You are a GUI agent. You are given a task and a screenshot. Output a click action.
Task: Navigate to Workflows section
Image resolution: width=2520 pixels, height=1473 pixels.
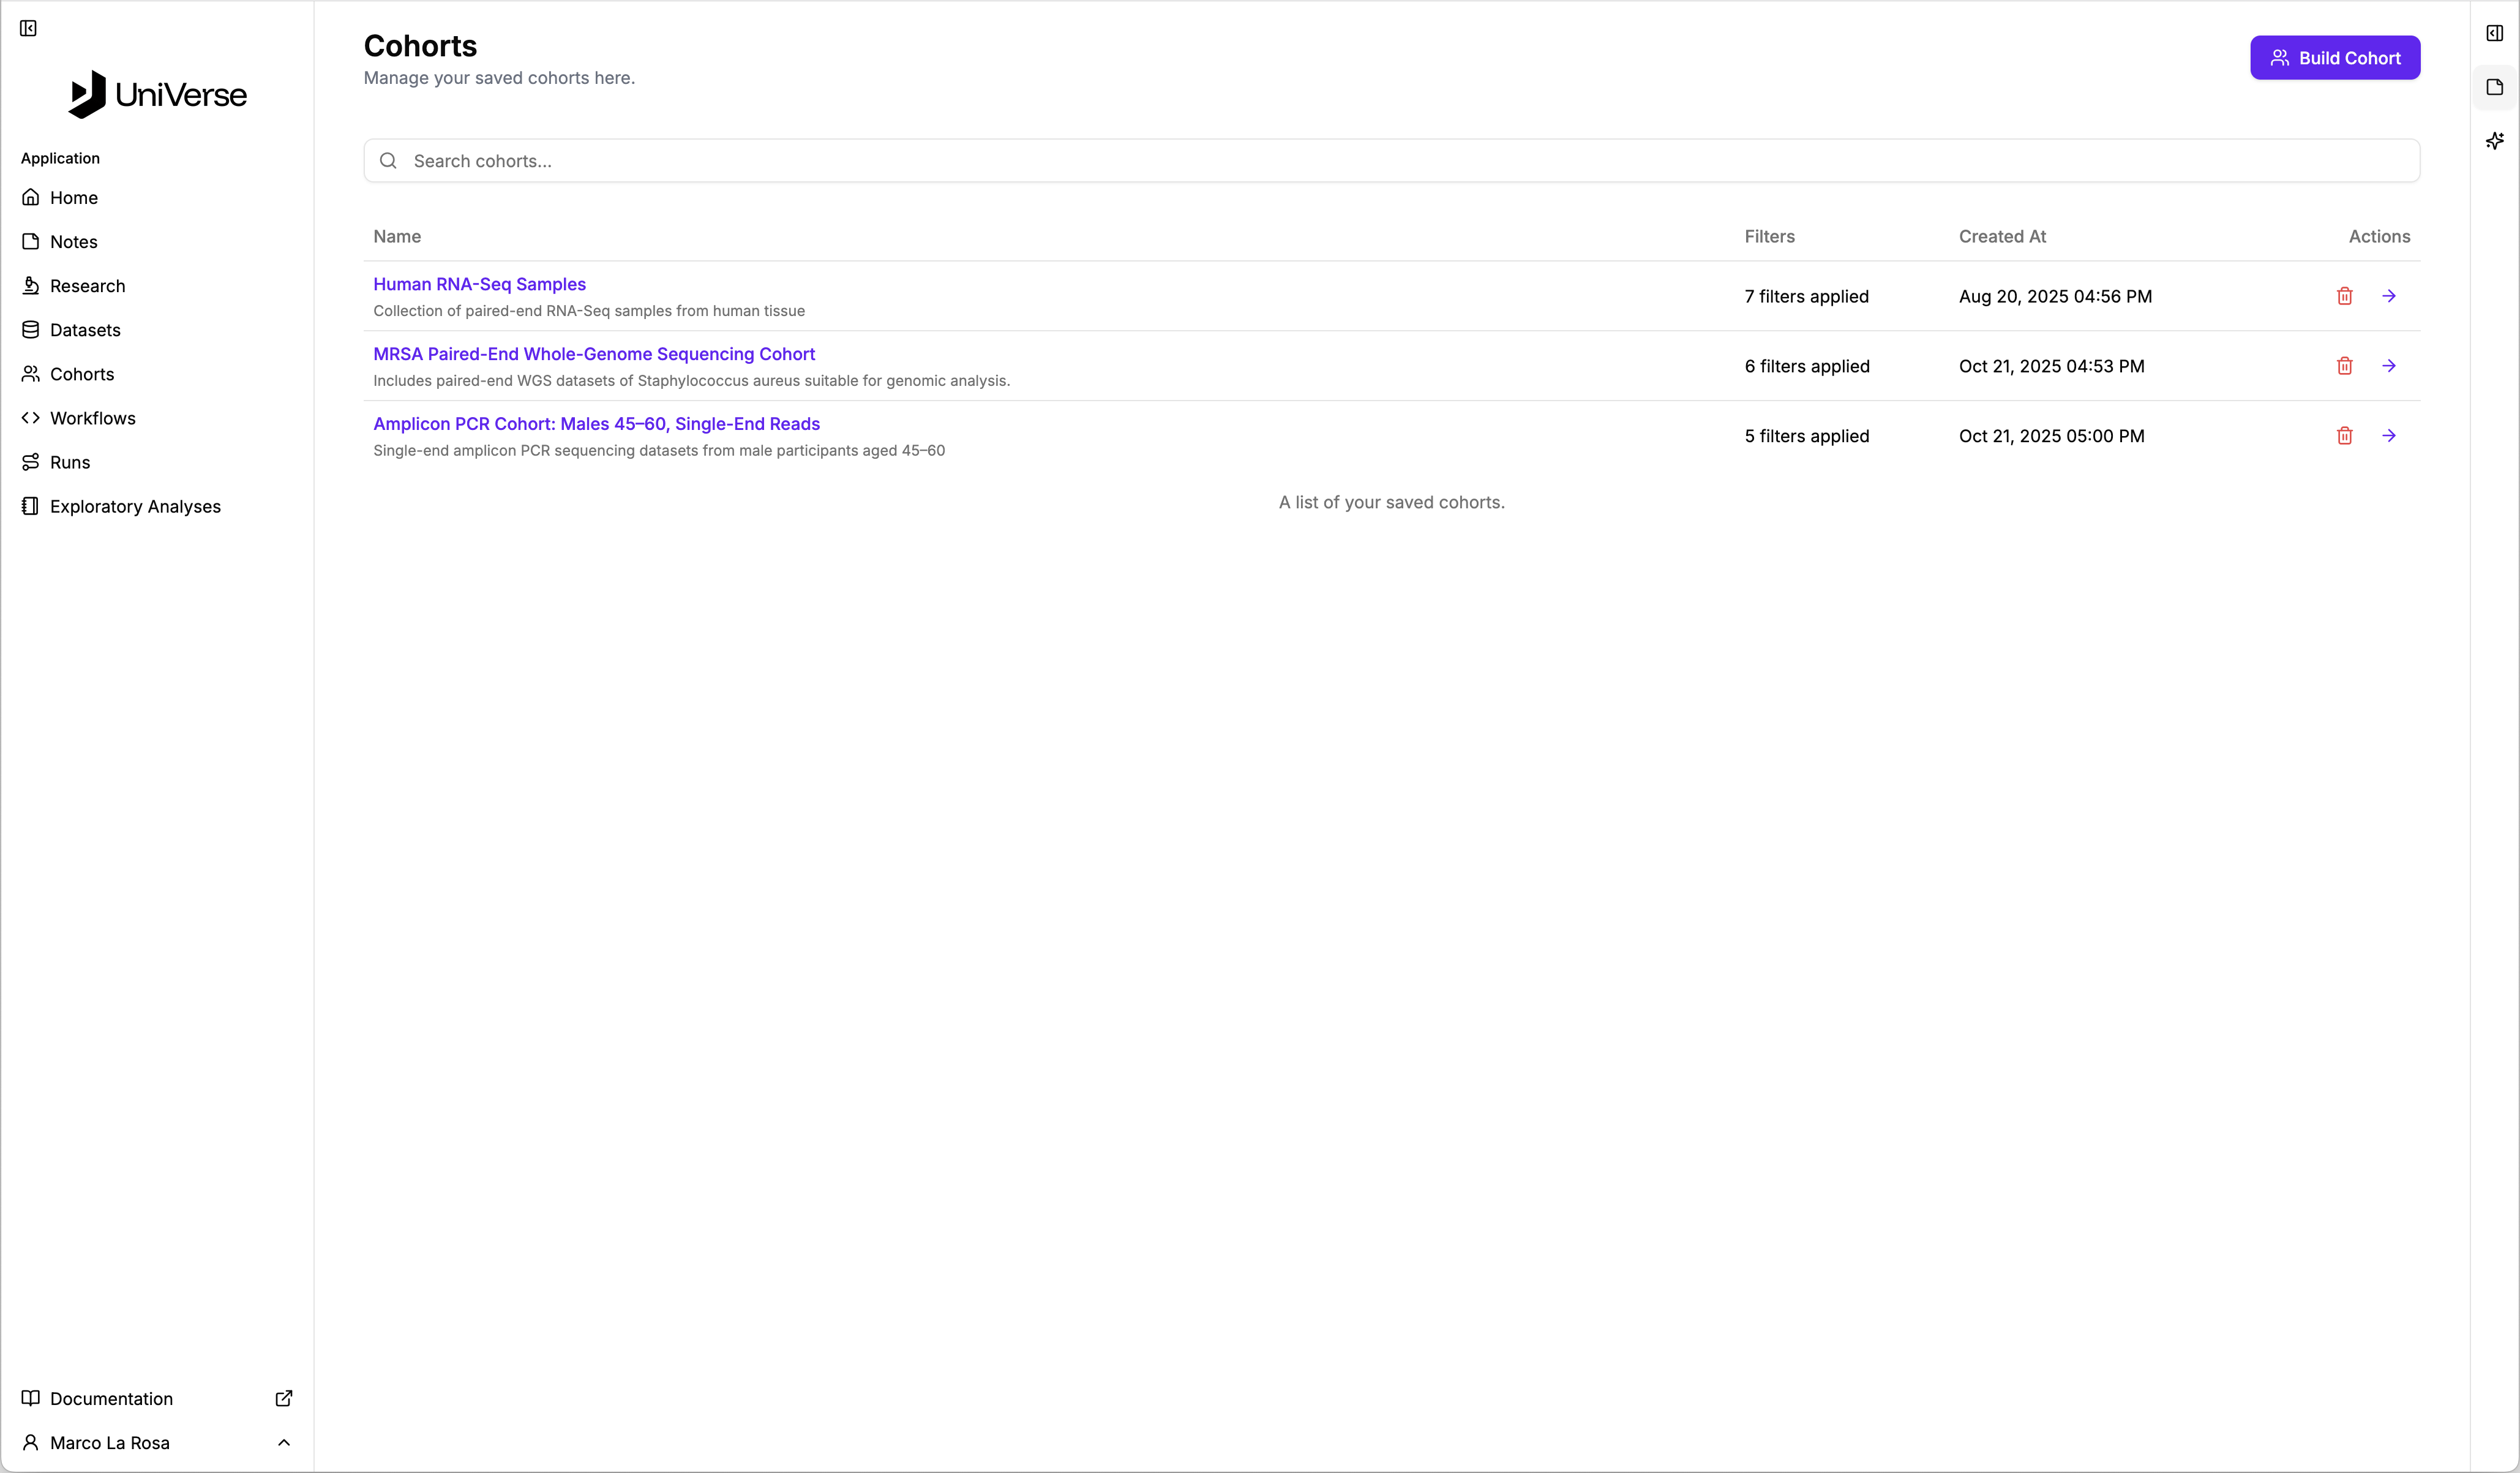pyautogui.click(x=92, y=418)
